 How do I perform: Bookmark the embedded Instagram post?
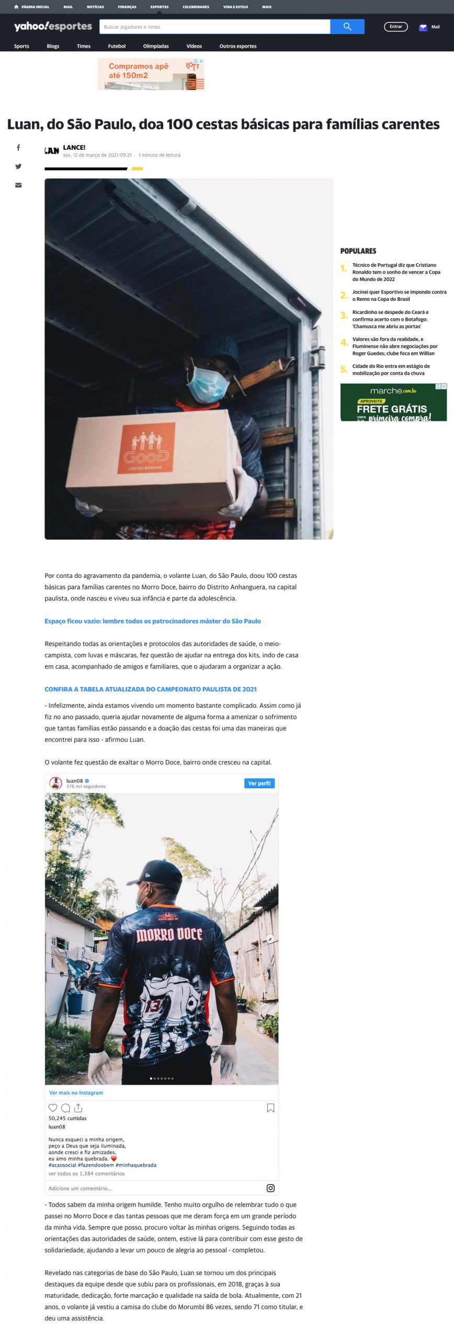[270, 1108]
